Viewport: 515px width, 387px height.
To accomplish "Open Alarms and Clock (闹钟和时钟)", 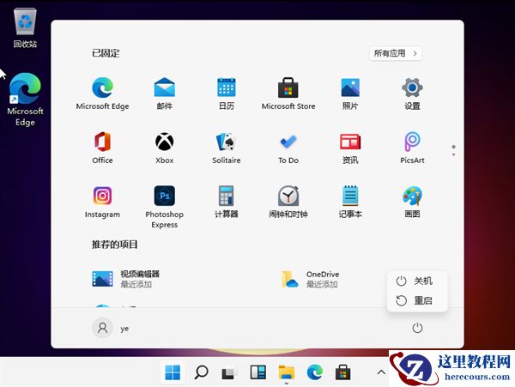I will tap(288, 202).
